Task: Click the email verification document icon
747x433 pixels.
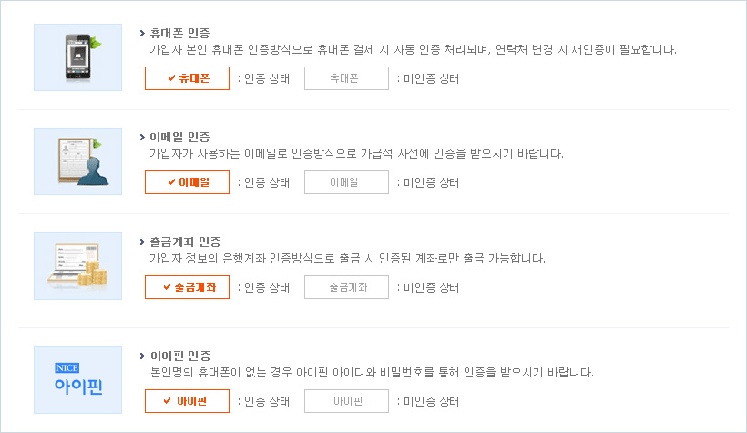Action: (x=77, y=161)
